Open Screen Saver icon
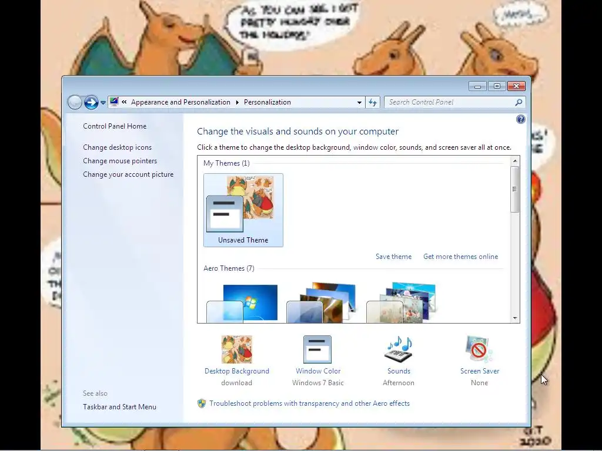 point(479,349)
